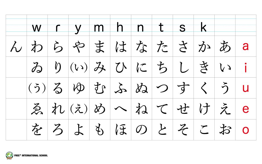Screen dimensions: 262x164
Task: Click the "w" column header
Action: point(37,28)
